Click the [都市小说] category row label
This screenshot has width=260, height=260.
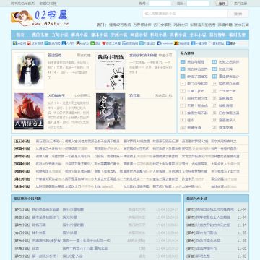tap(22, 156)
